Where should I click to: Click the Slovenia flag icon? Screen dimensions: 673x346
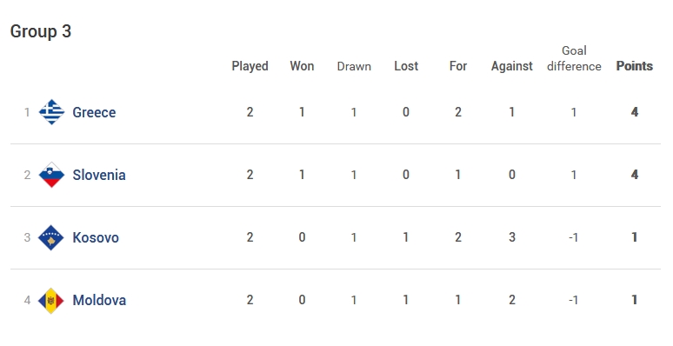51,175
